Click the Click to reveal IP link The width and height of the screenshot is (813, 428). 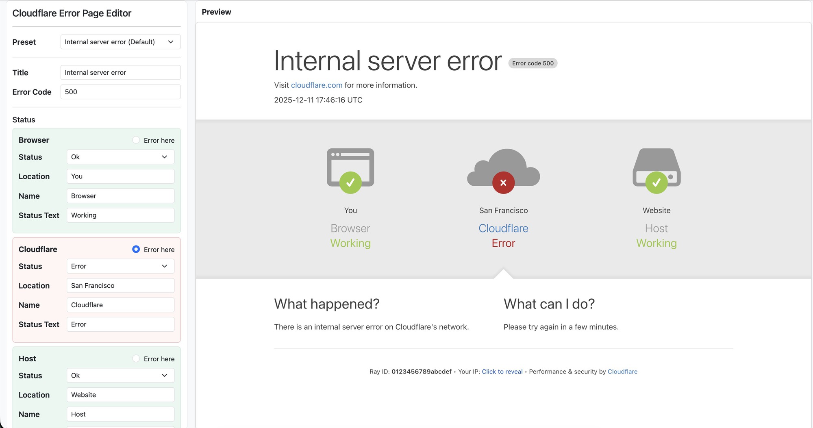tap(502, 371)
